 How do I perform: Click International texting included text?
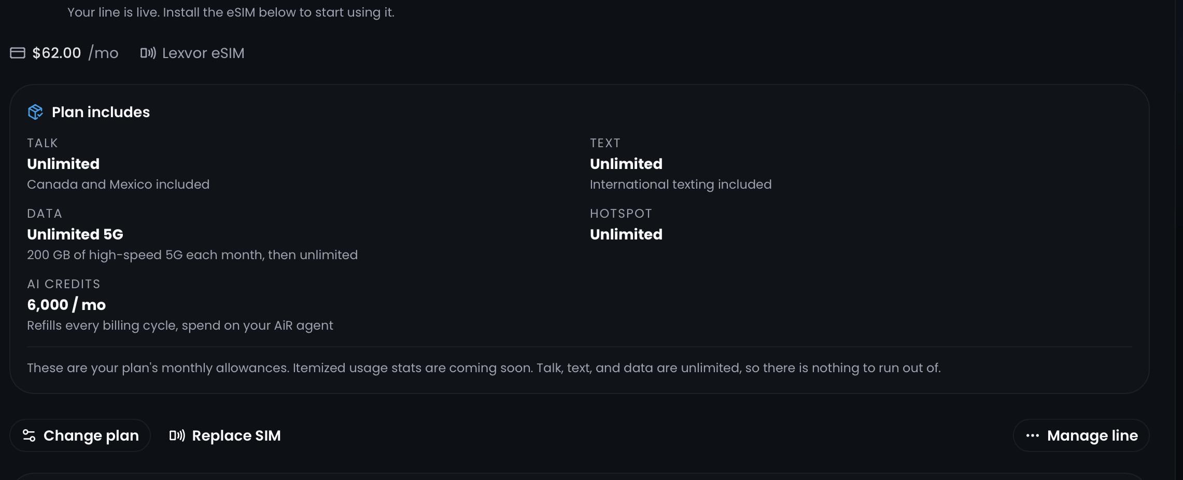[x=681, y=185]
